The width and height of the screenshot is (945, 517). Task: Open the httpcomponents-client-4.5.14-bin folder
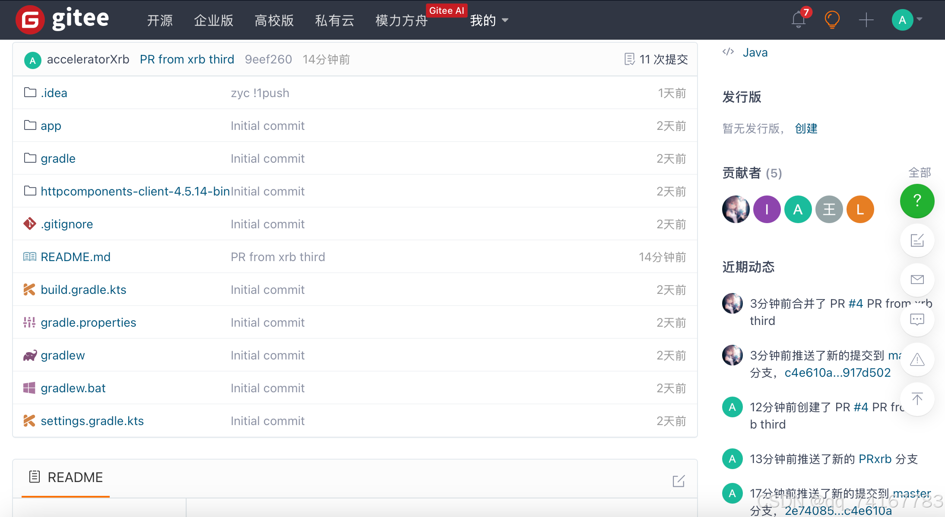[x=135, y=191]
